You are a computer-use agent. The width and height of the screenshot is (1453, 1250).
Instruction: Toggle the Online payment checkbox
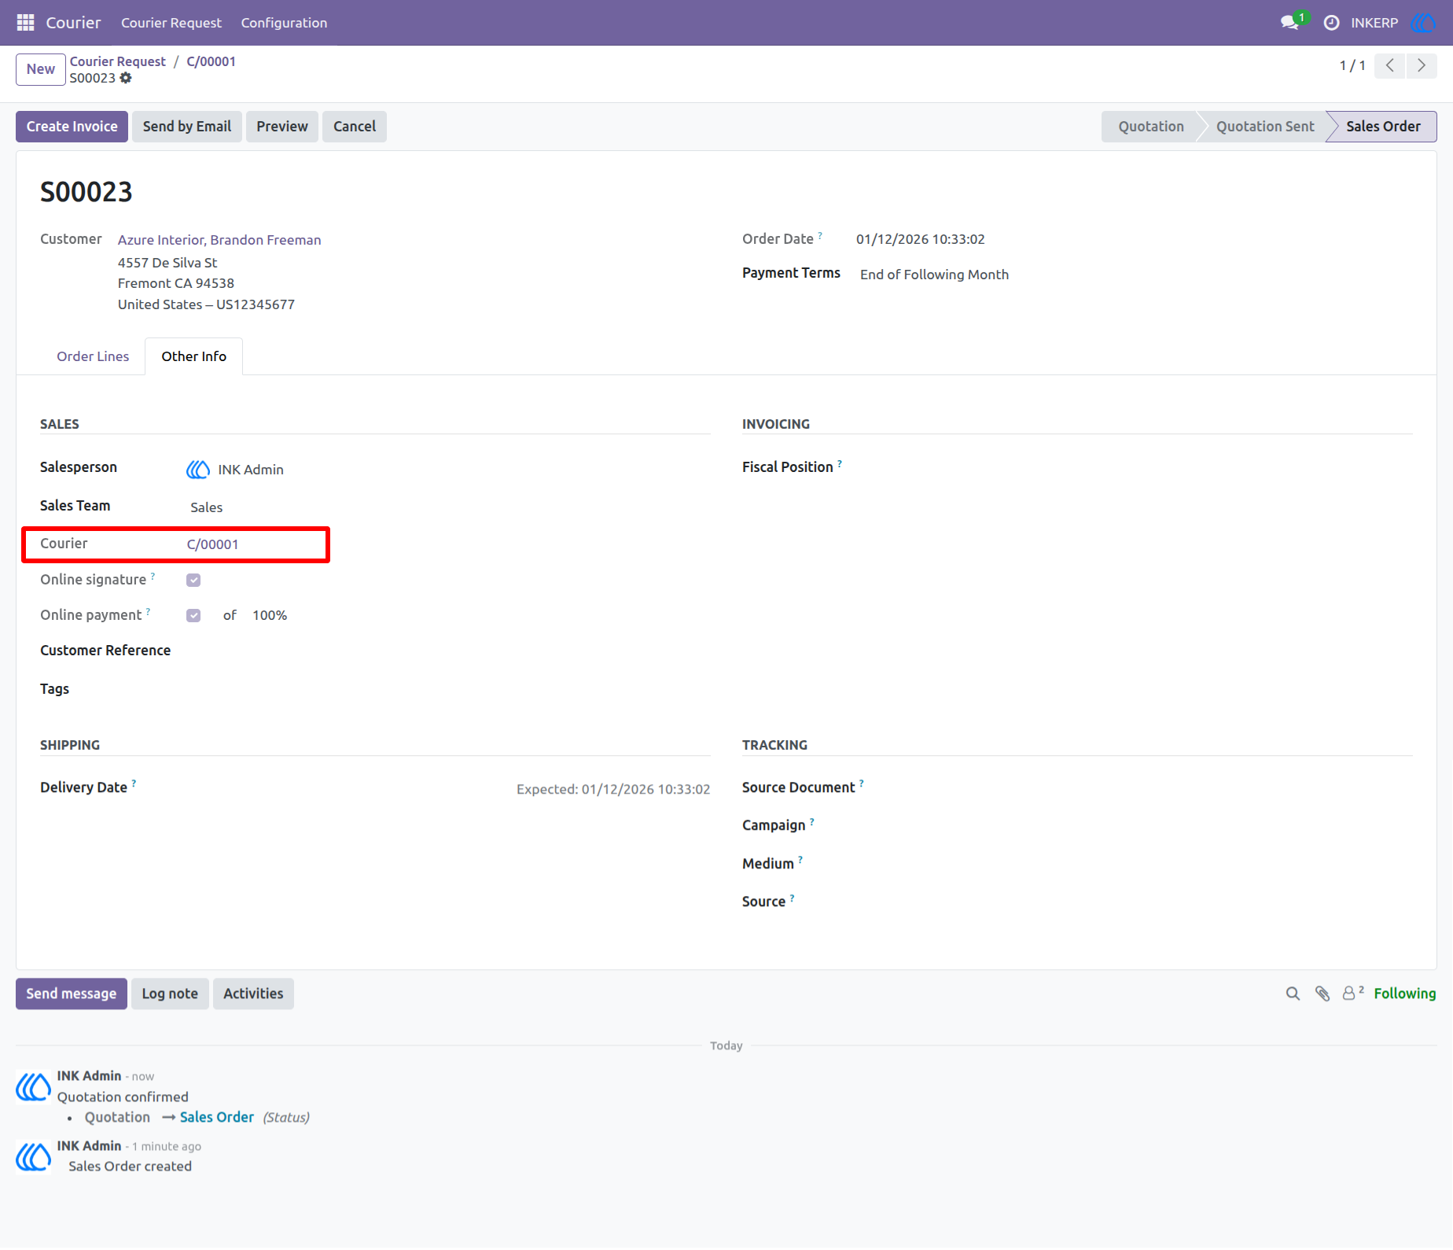point(193,616)
